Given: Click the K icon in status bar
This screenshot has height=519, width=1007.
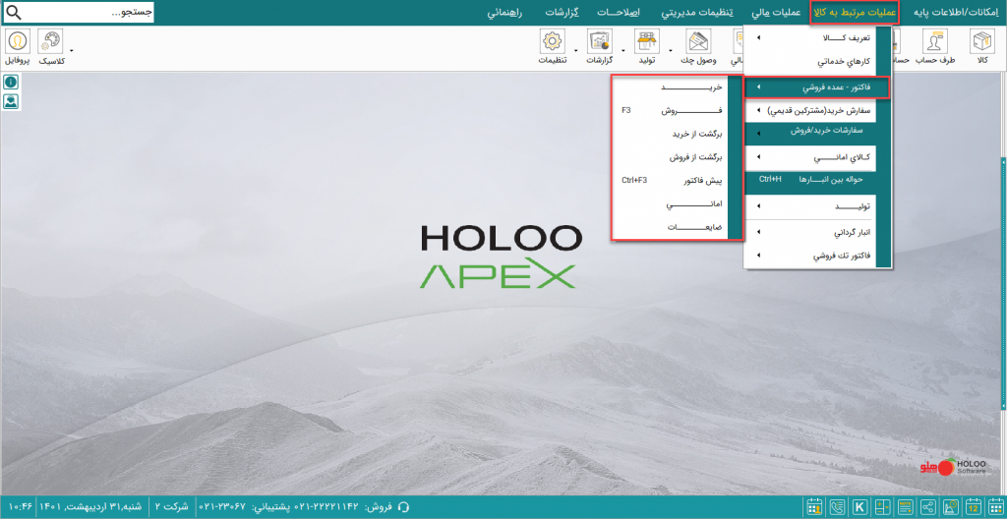Looking at the screenshot, I should [859, 507].
